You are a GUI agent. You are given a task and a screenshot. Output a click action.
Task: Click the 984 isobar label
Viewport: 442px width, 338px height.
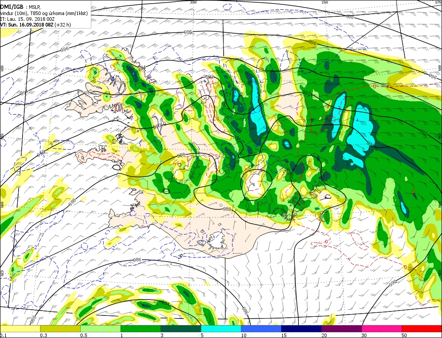click(165, 303)
